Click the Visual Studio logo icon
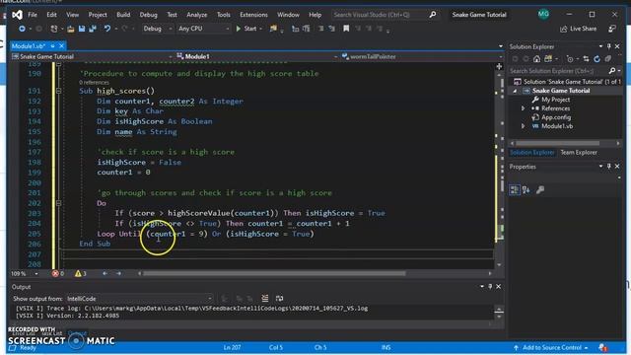631x355 pixels. [x=17, y=15]
